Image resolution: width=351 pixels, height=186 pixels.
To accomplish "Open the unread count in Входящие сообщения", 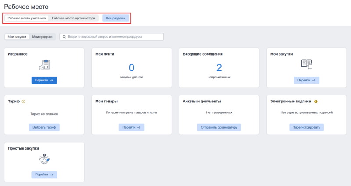I will [x=219, y=67].
